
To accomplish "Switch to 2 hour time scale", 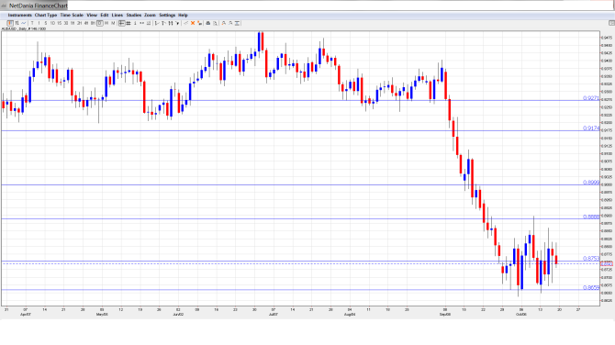I will click(79, 23).
